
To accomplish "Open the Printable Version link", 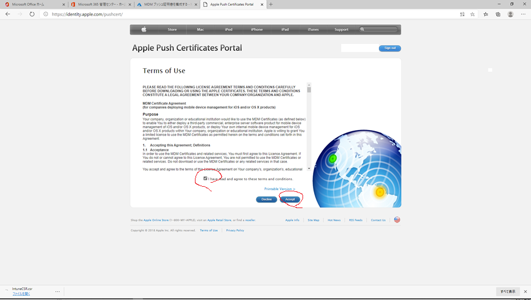I will 280,189.
